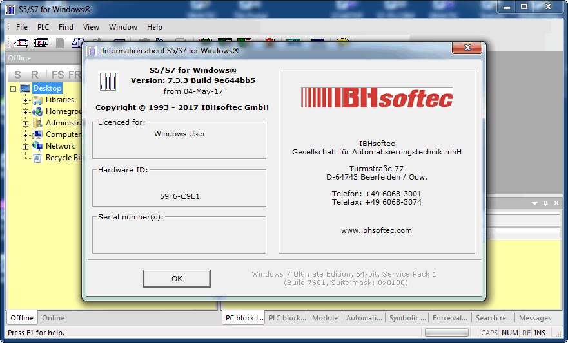Open the Help menu
The width and height of the screenshot is (568, 343).
tap(155, 27)
